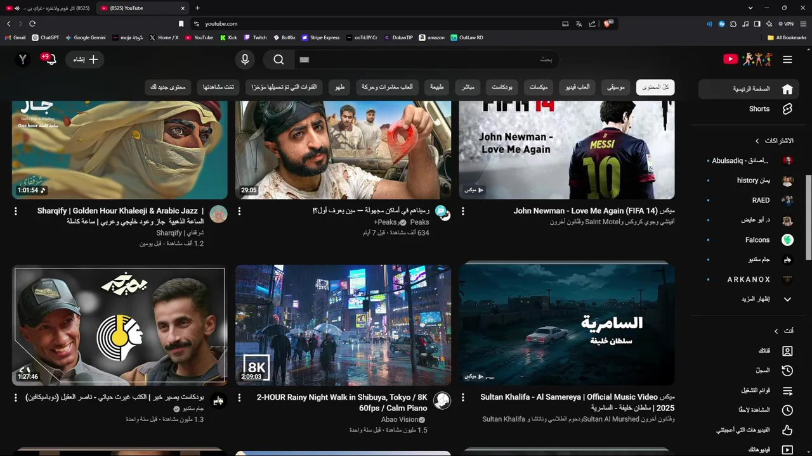Toggle Brave VPN button
The width and height of the screenshot is (812, 456).
[786, 23]
